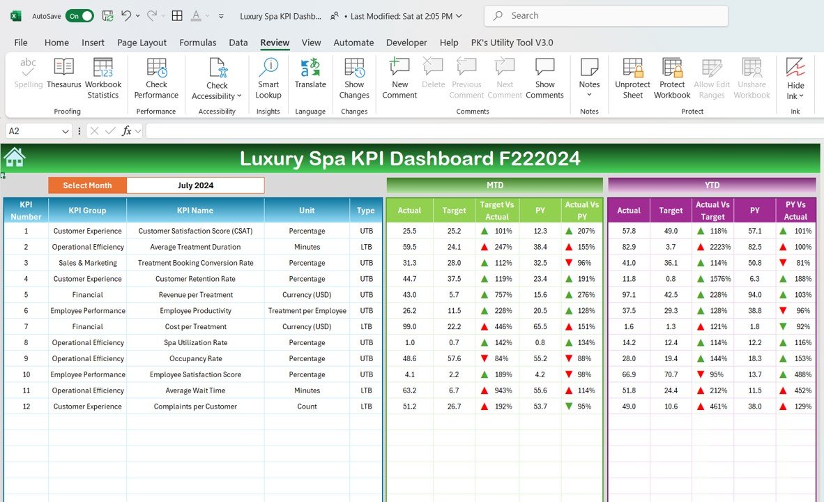Click inside the formula bar

pos(484,131)
